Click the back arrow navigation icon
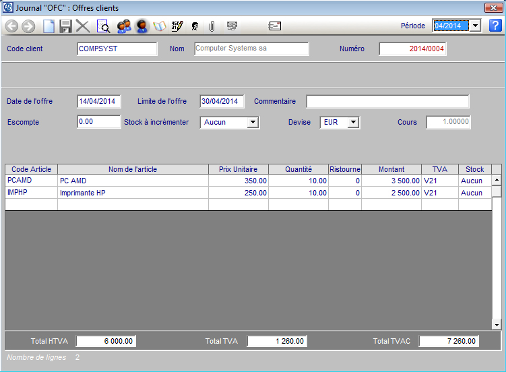 pos(11,26)
